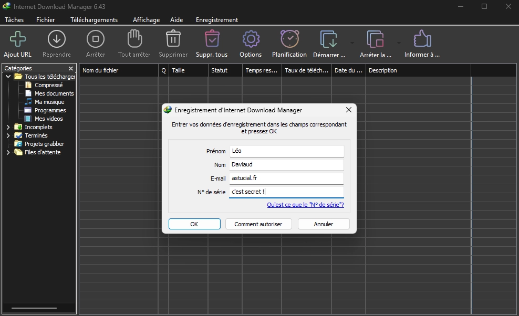Click the Informer à thumbs-up icon

[422, 39]
